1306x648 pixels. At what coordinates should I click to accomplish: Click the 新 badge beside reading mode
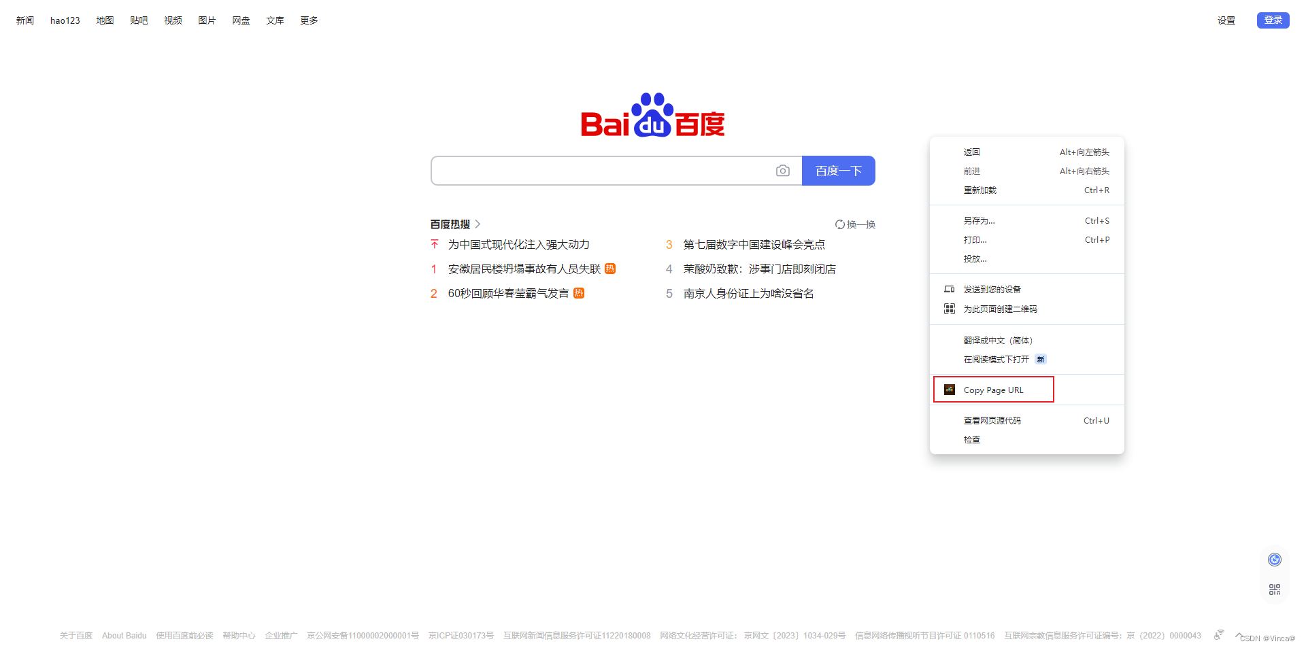pos(1041,359)
